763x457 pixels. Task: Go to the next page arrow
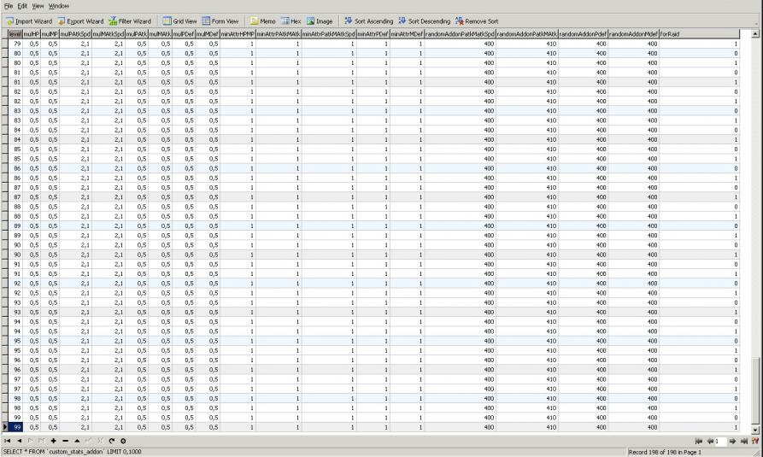(x=732, y=441)
